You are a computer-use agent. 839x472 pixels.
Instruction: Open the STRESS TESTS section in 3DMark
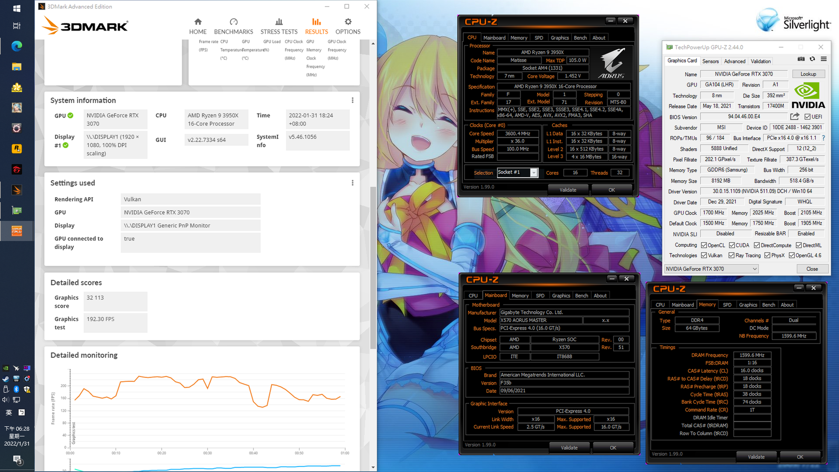click(279, 26)
